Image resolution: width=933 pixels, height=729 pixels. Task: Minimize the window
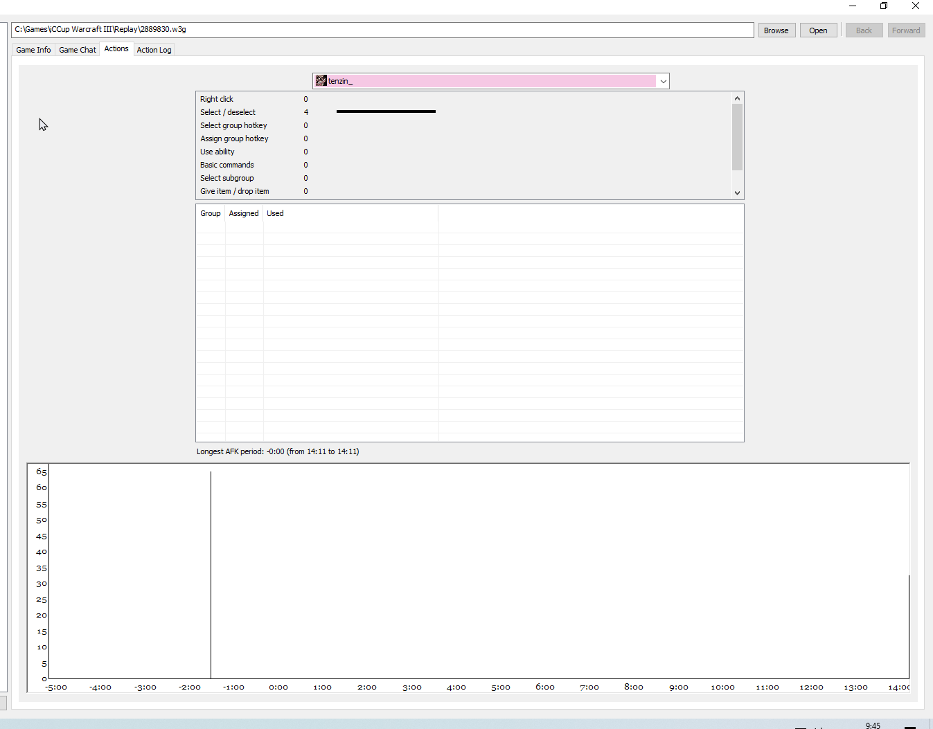[x=853, y=6]
